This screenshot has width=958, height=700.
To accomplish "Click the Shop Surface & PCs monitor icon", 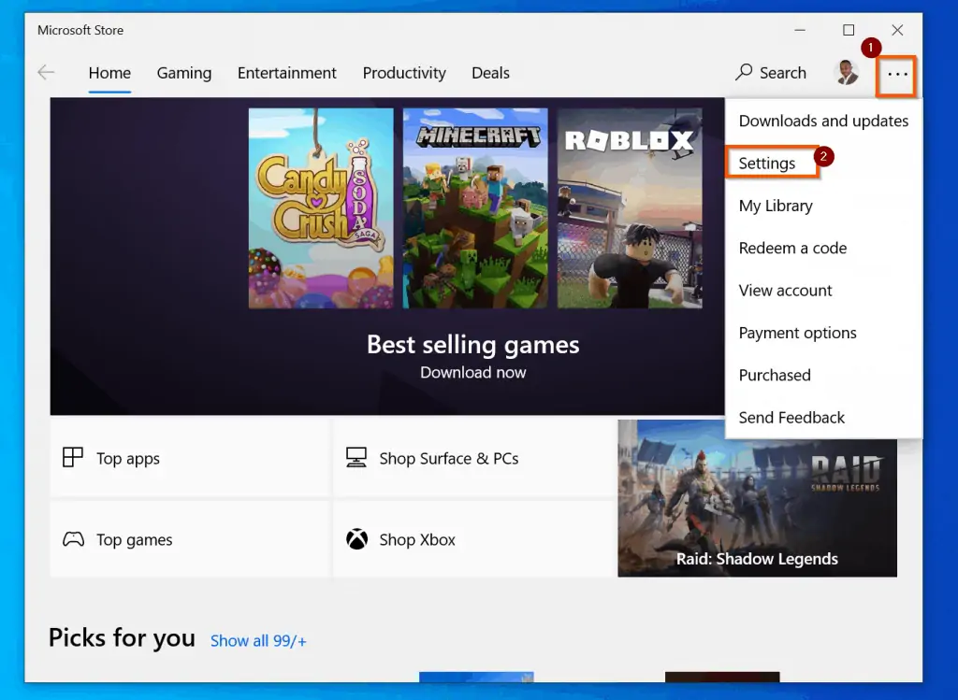I will (356, 458).
